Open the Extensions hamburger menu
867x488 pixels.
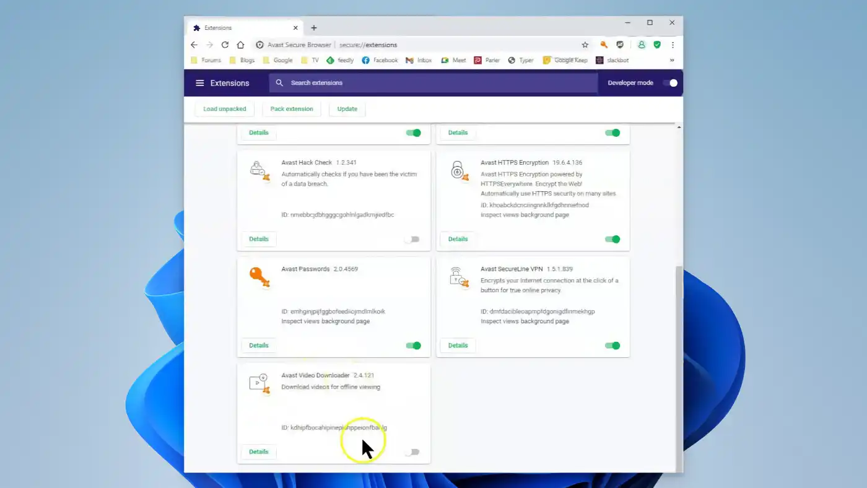coord(199,82)
